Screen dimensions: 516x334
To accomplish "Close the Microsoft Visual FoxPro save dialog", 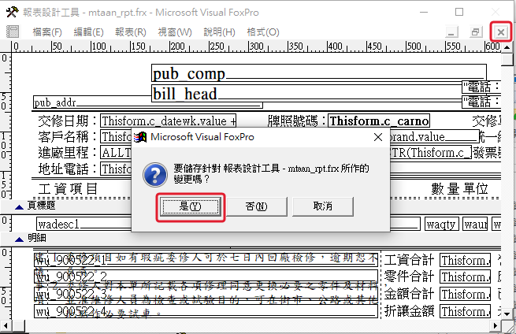I will 378,137.
